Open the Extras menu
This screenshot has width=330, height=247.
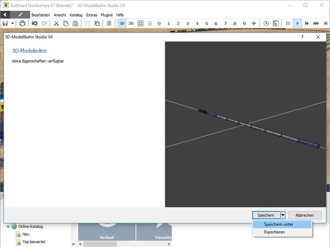pos(92,15)
